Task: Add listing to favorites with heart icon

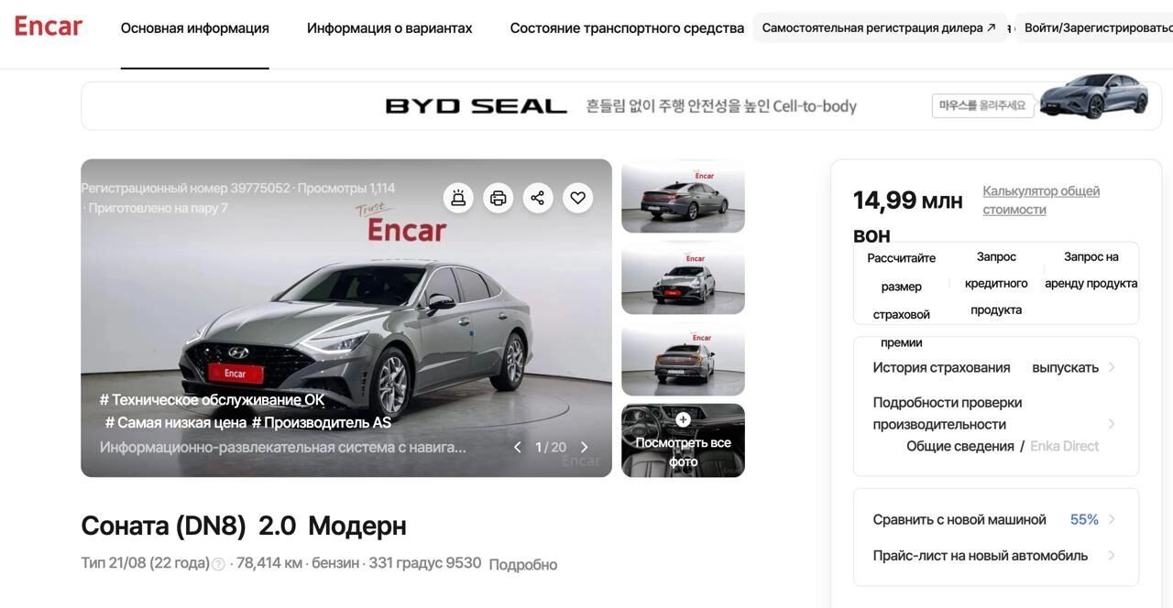Action: (x=577, y=198)
